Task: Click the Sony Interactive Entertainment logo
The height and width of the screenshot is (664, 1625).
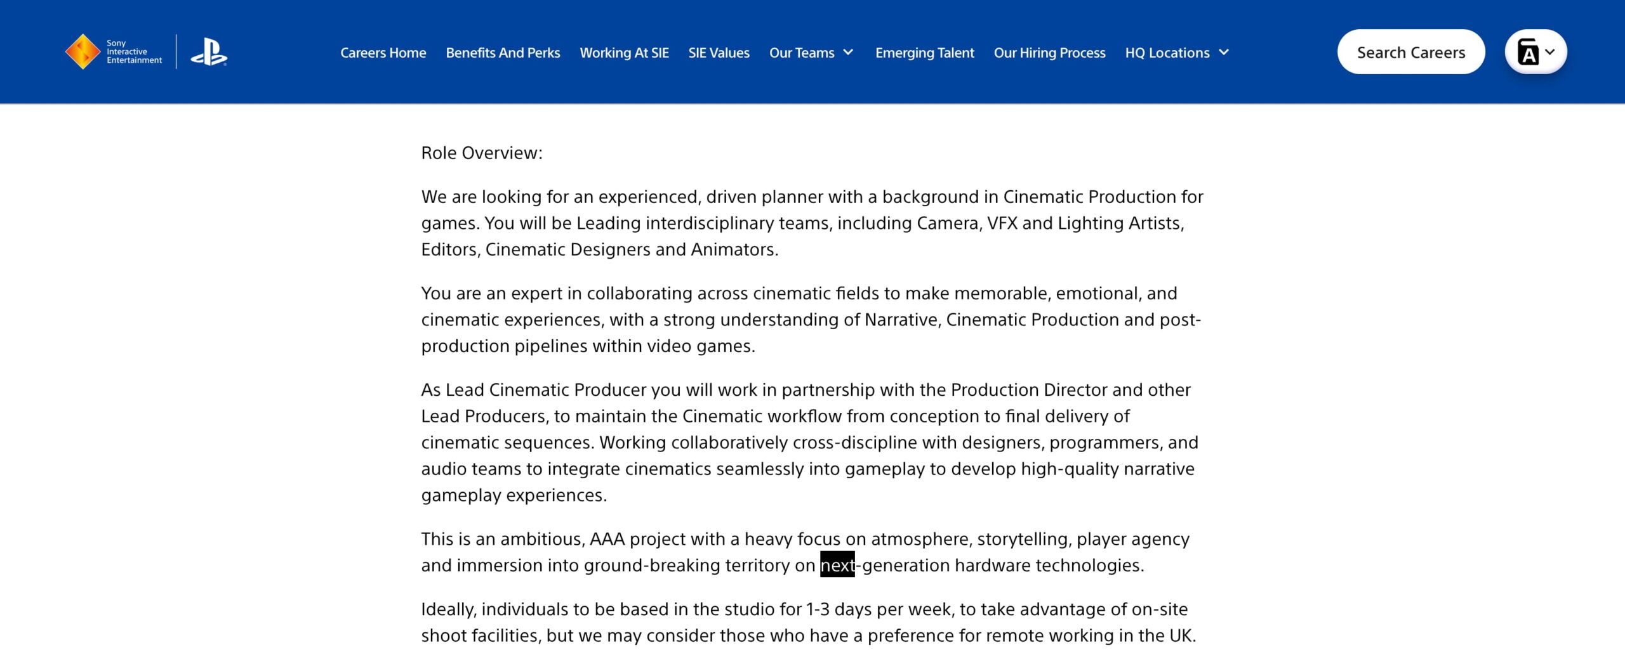Action: click(x=114, y=52)
